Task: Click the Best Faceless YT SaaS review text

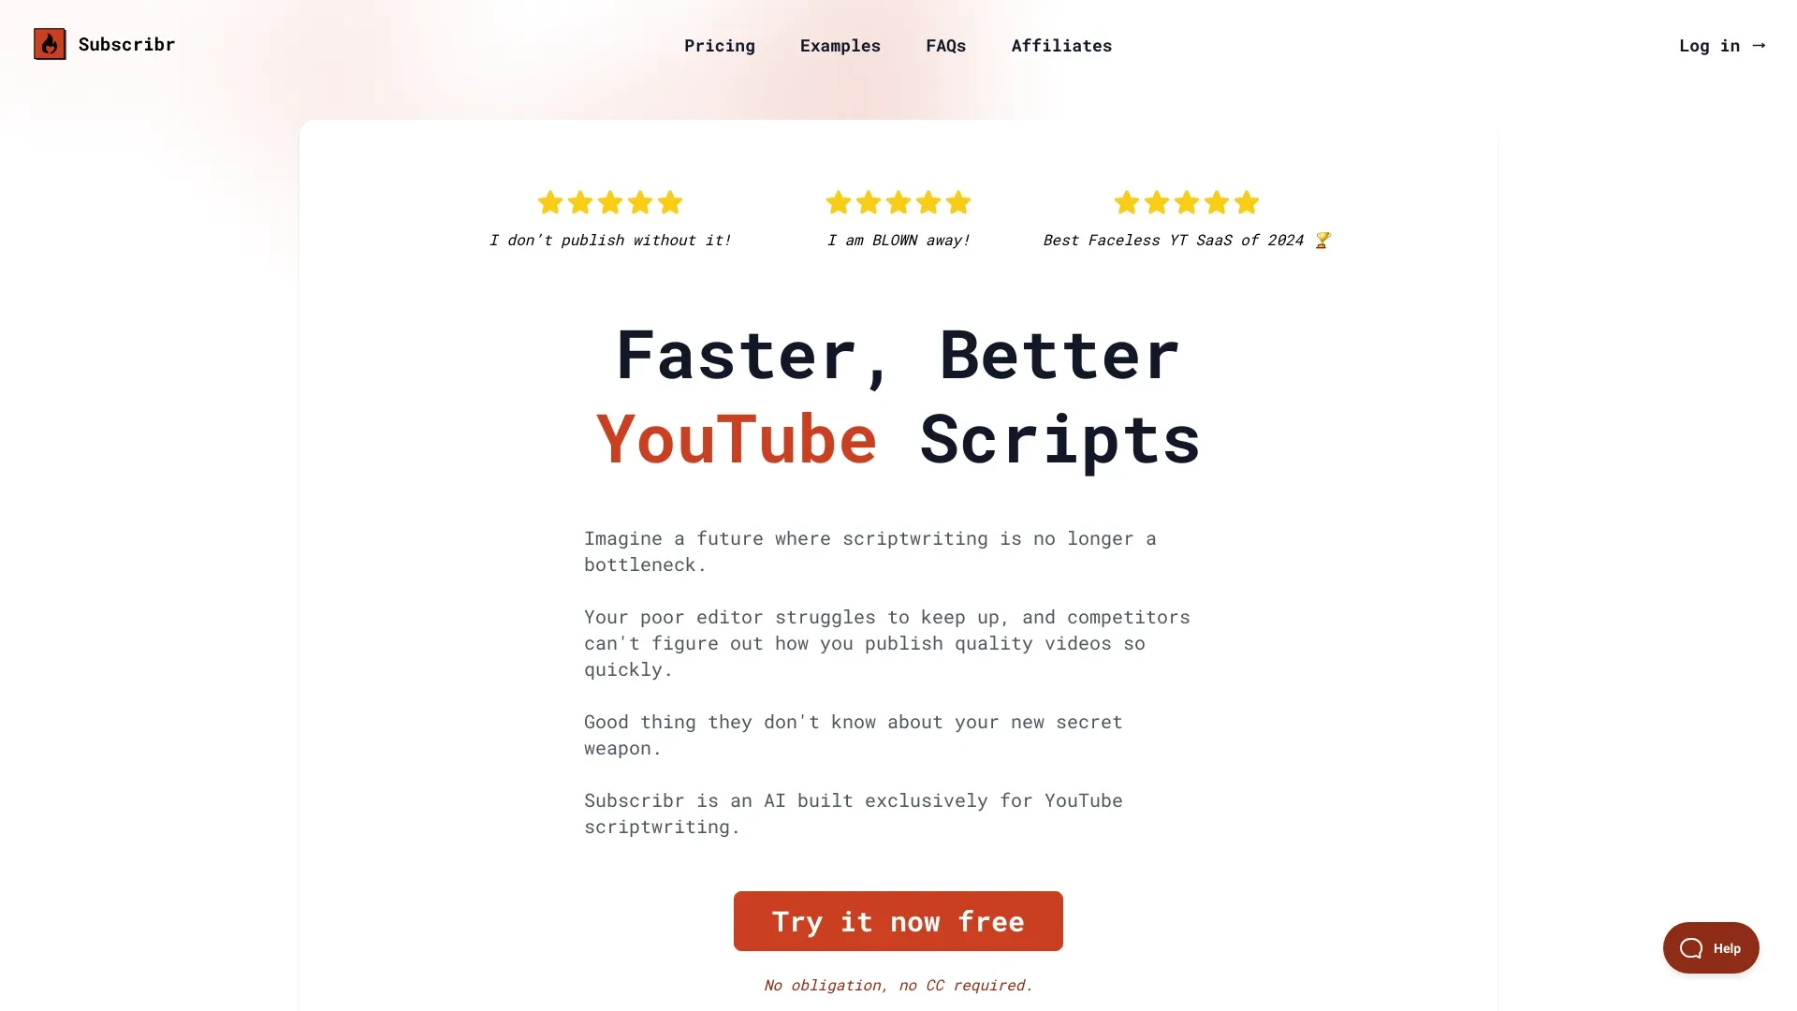Action: point(1185,240)
